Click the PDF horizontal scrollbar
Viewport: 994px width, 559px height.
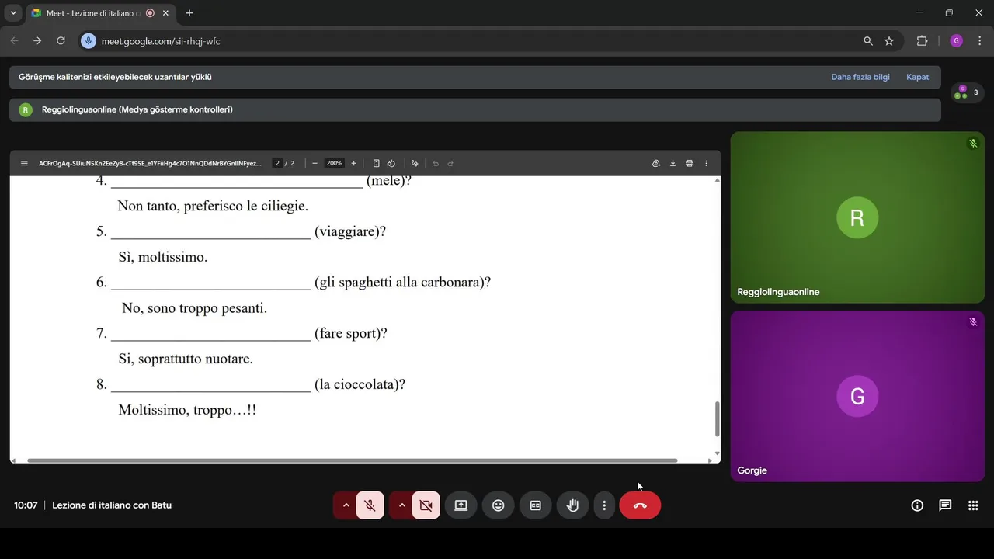353,460
